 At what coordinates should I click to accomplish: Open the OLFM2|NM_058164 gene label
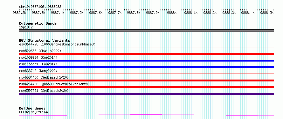coord(33,112)
